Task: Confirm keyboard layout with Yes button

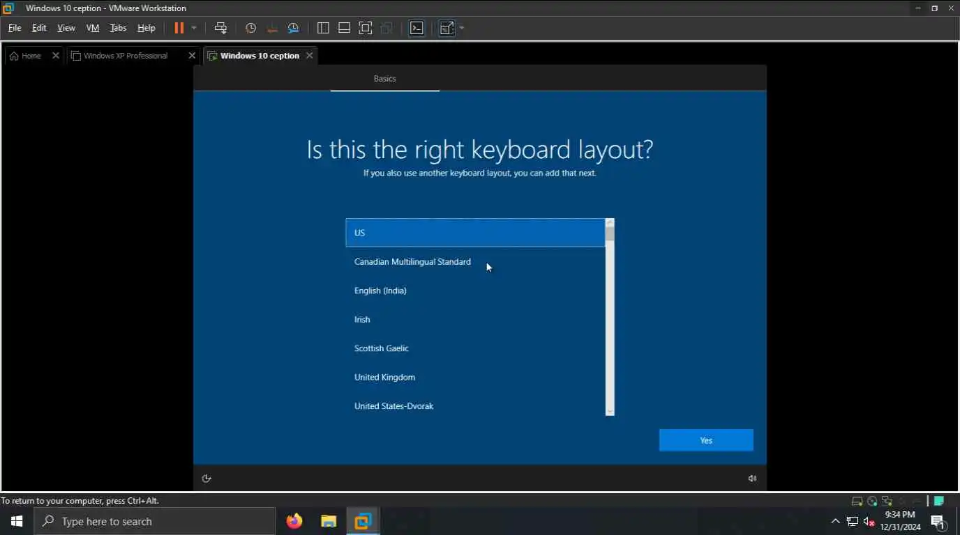Action: coord(706,440)
